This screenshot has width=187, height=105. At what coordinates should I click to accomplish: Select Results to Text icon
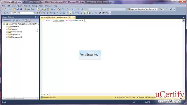point(82,13)
